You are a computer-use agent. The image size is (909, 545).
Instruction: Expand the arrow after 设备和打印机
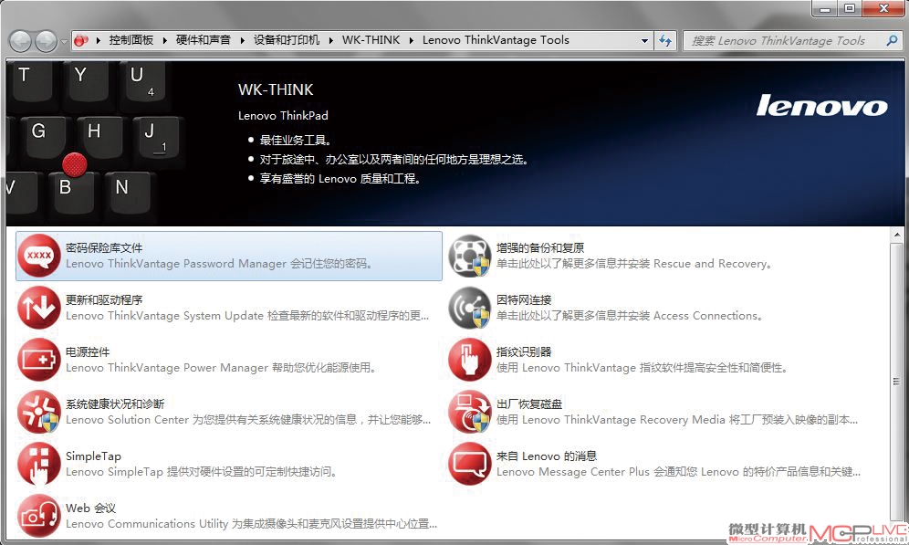click(x=331, y=40)
